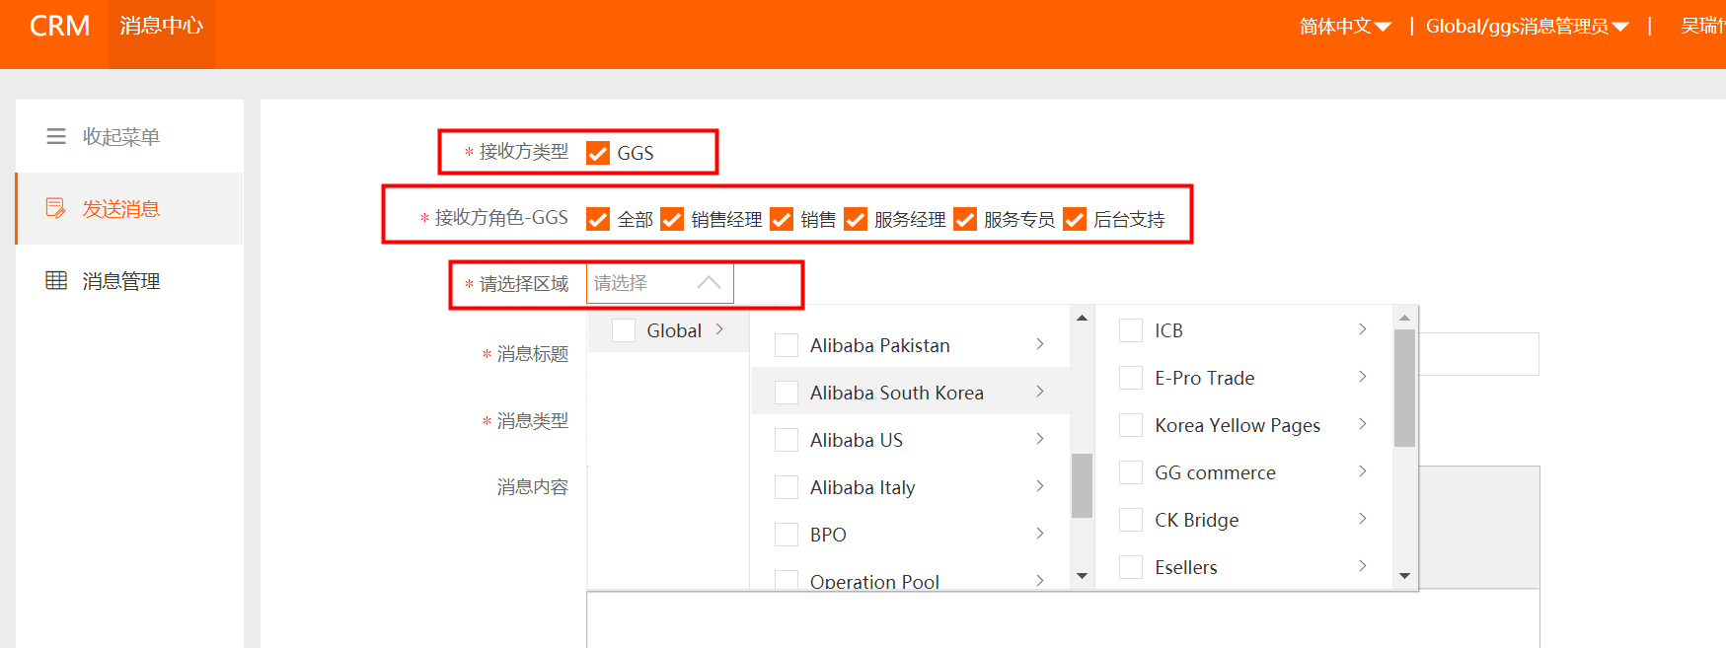1726x648 pixels.
Task: Toggle the 服务经理 role checkbox
Action: 856,219
